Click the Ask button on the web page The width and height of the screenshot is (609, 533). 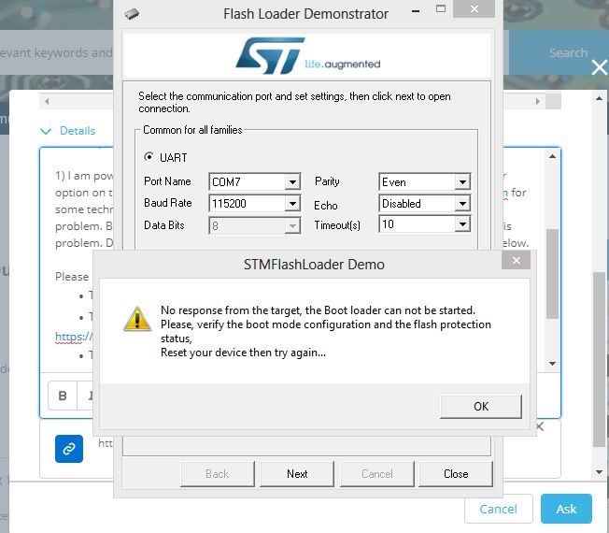coord(566,509)
